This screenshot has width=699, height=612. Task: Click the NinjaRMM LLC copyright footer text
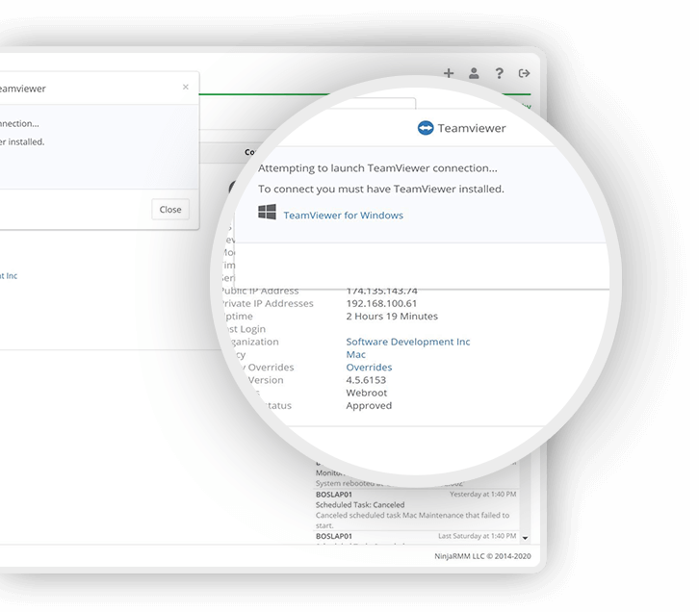(x=482, y=556)
